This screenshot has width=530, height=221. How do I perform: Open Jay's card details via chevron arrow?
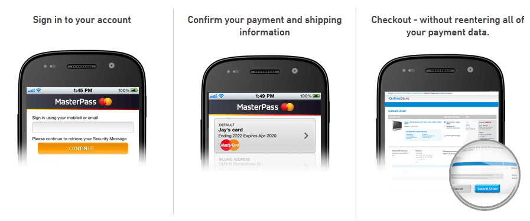pyautogui.click(x=306, y=136)
